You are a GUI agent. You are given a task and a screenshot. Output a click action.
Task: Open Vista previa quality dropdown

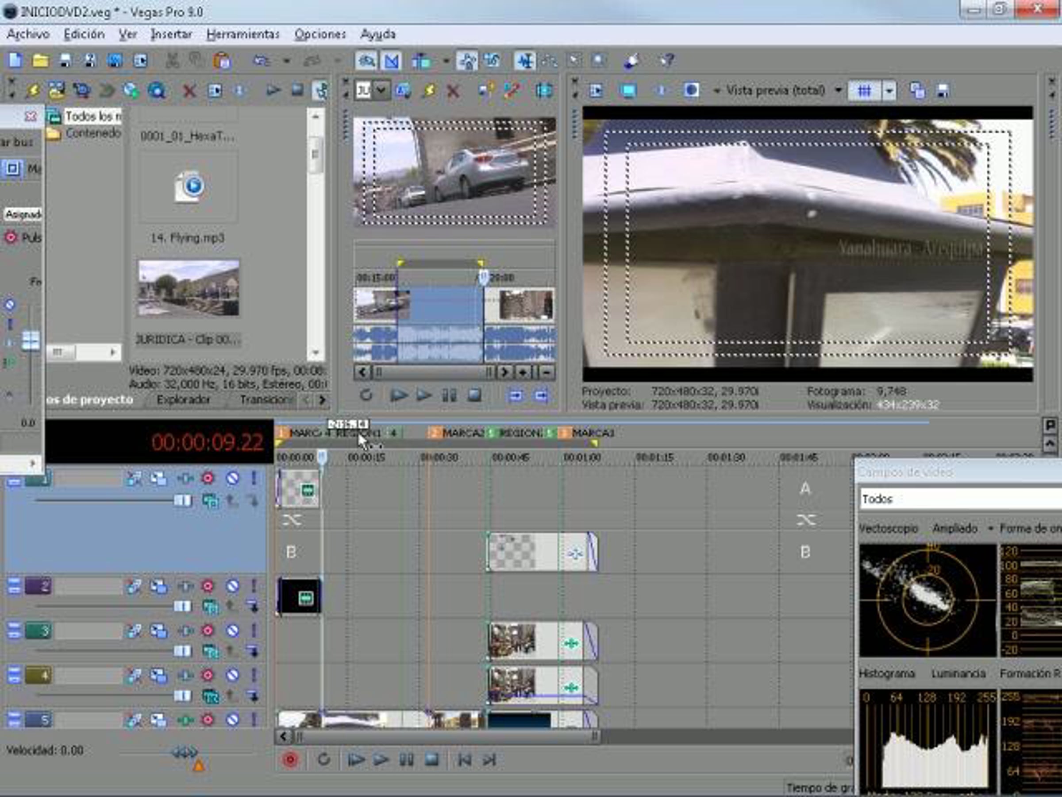click(x=838, y=90)
